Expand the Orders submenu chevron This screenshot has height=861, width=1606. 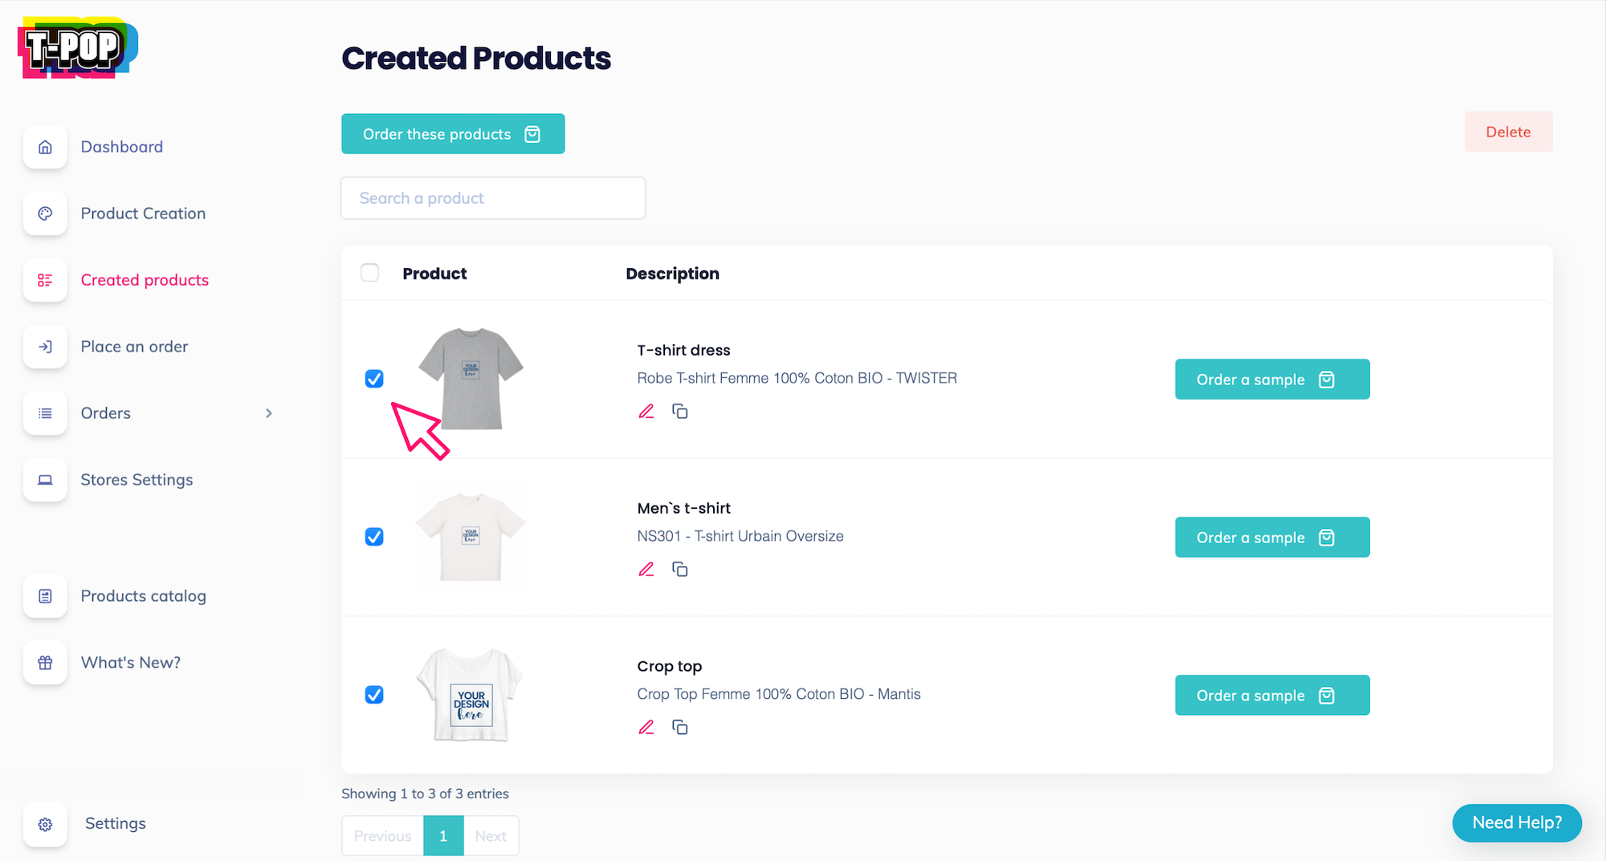269,413
